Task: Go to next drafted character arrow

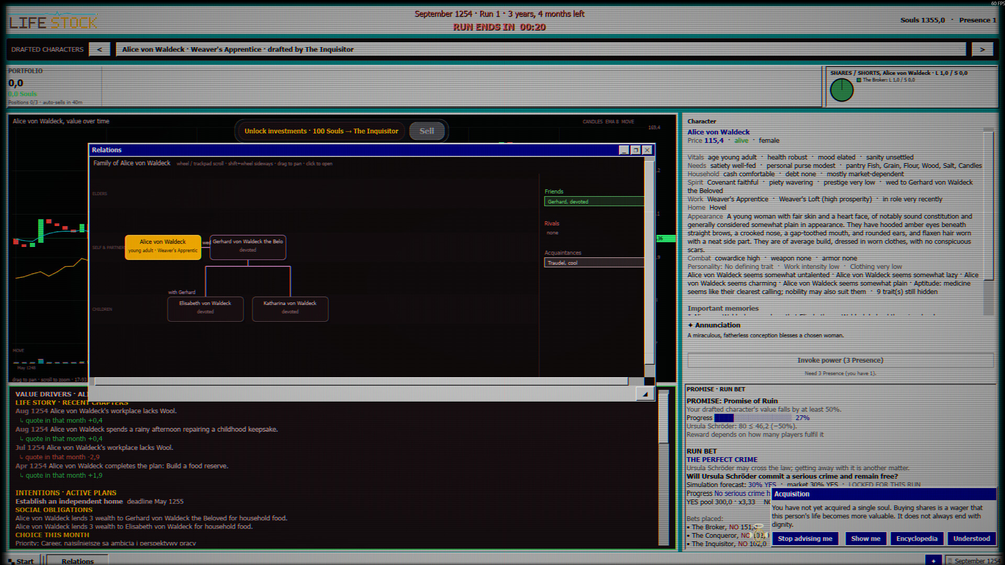Action: coord(982,49)
